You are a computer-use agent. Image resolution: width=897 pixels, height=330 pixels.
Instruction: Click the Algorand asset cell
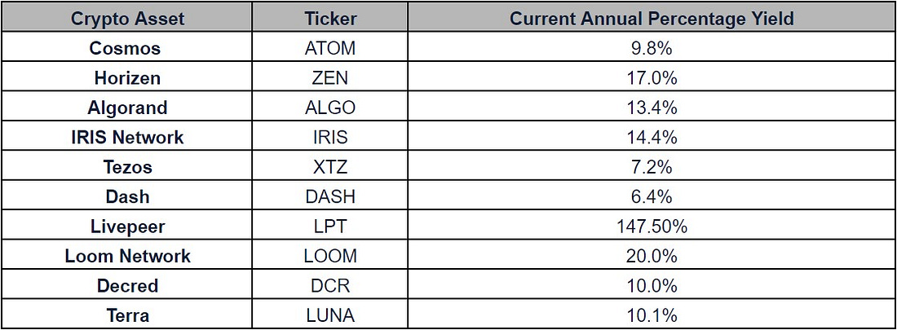coord(127,108)
